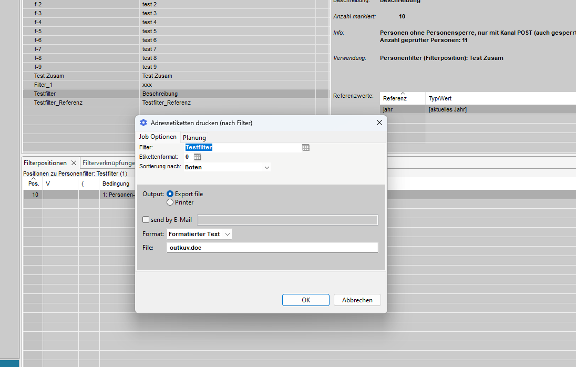Click the Abbrechen button
The image size is (576, 367).
pyautogui.click(x=357, y=300)
